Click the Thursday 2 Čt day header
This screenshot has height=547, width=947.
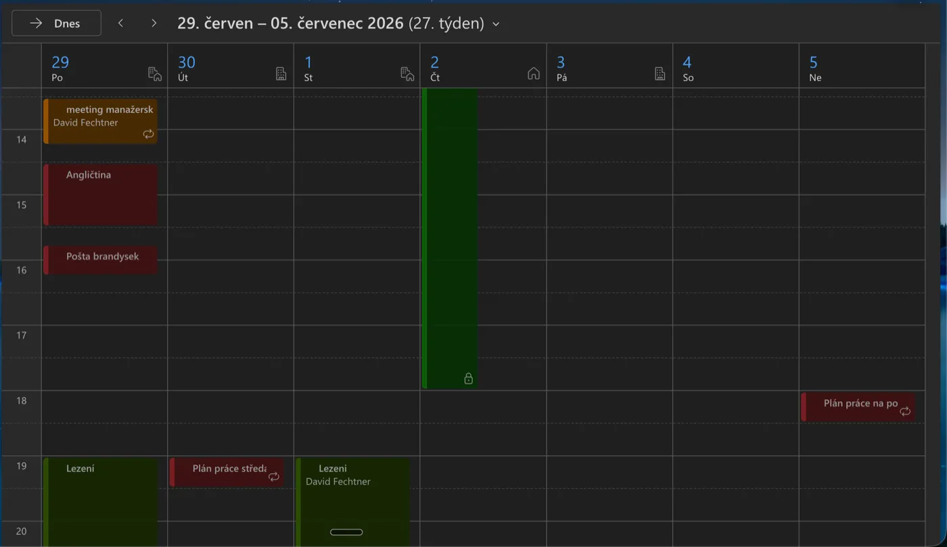pos(483,67)
